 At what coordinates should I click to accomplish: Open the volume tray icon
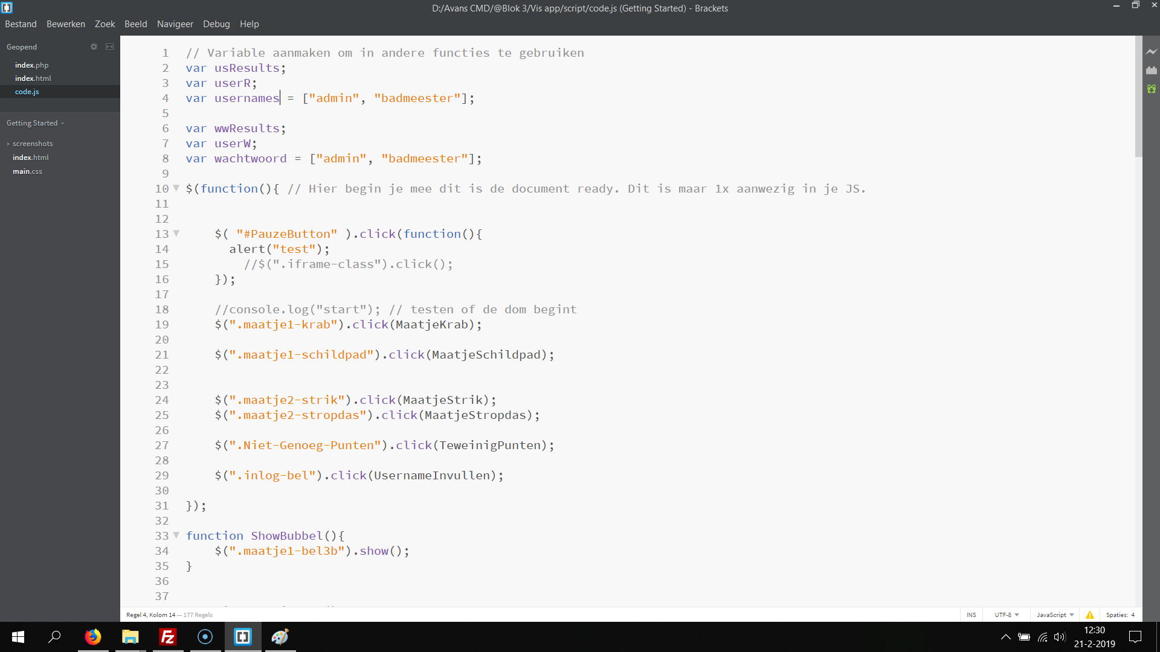[x=1060, y=637]
